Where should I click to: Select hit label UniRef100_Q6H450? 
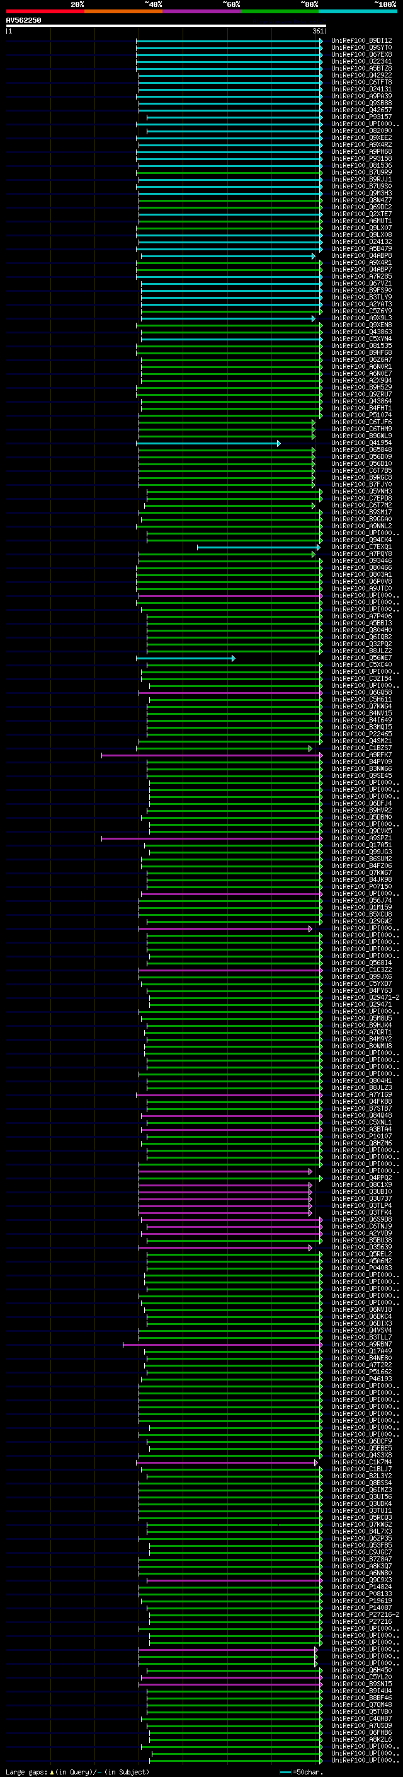(x=361, y=1670)
